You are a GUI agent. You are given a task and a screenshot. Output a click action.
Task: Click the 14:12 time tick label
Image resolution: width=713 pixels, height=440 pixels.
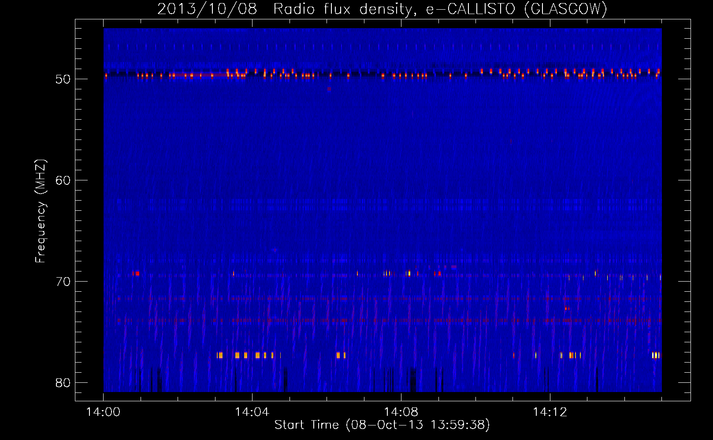(x=550, y=412)
